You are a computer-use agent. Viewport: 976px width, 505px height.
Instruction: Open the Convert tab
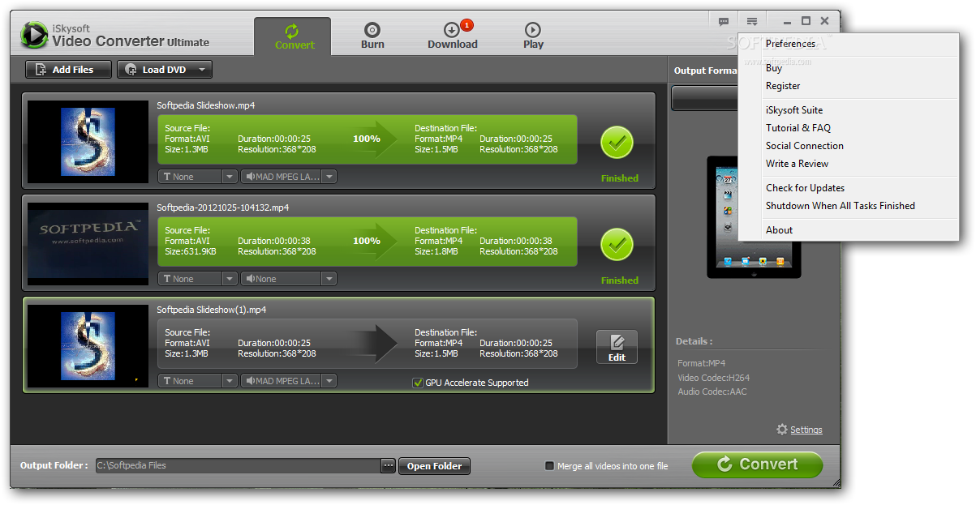[293, 36]
